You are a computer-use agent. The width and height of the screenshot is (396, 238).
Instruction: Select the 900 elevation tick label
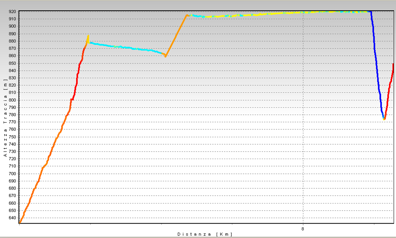coord(11,26)
